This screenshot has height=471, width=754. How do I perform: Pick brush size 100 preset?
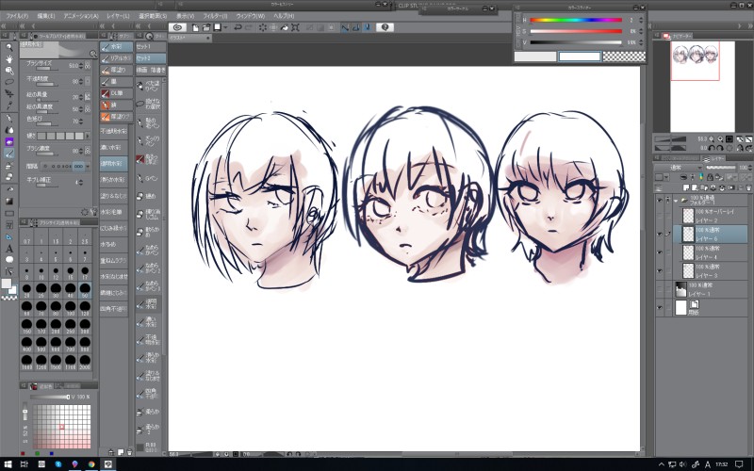click(70, 308)
